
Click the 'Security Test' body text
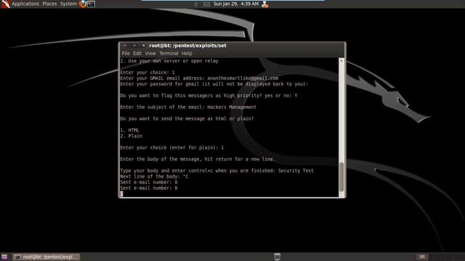(296, 171)
